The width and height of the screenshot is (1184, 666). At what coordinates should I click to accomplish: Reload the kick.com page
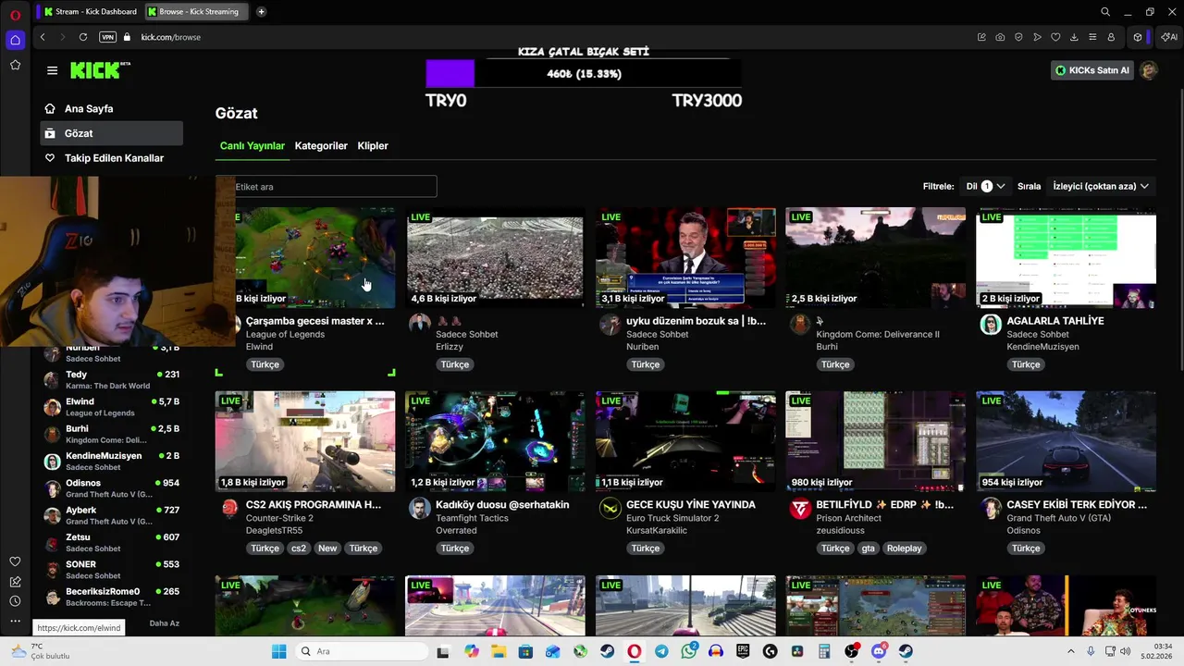pyautogui.click(x=83, y=37)
